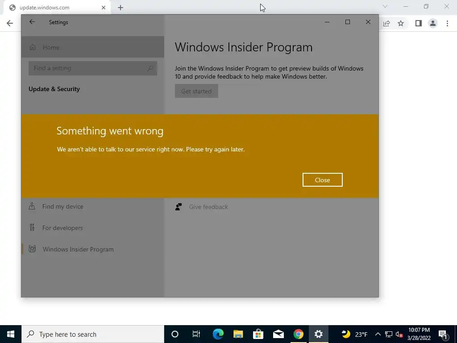Click the Find a setting search box
Viewport: 457px width, 343px height.
click(x=93, y=68)
